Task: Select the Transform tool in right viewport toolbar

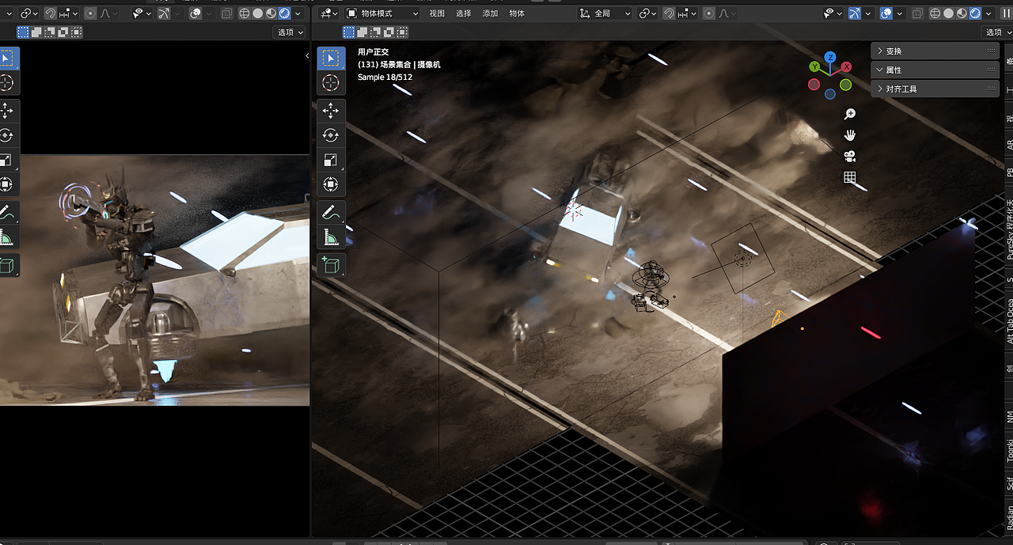Action: (331, 184)
